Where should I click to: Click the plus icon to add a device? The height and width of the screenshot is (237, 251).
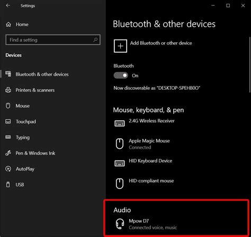click(120, 46)
